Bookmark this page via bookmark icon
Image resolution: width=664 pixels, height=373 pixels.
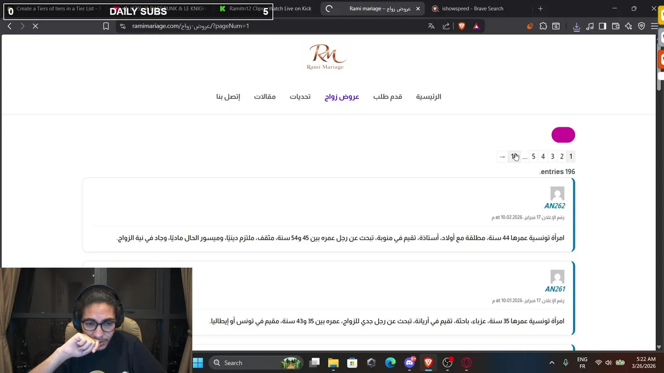(x=106, y=26)
